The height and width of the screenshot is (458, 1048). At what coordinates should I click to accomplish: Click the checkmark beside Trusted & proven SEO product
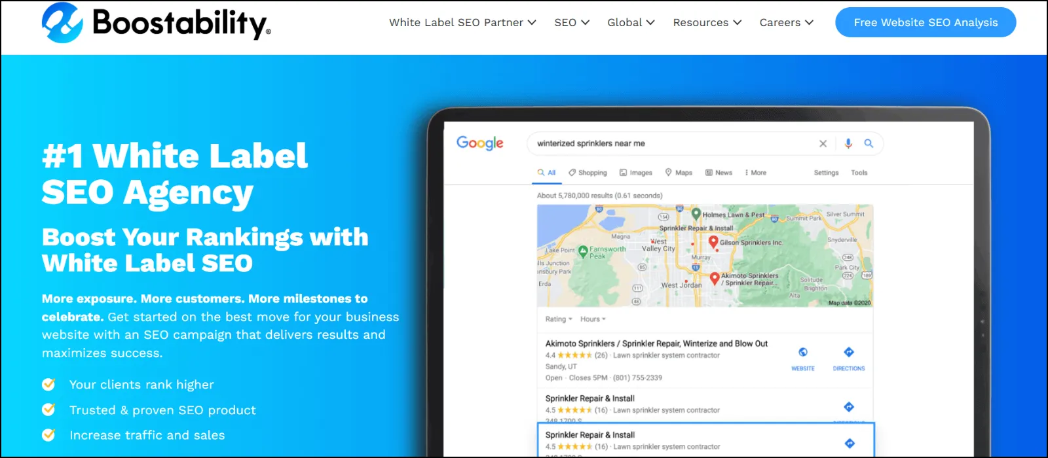48,410
